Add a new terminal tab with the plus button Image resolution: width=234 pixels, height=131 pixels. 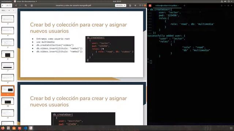point(184,5)
